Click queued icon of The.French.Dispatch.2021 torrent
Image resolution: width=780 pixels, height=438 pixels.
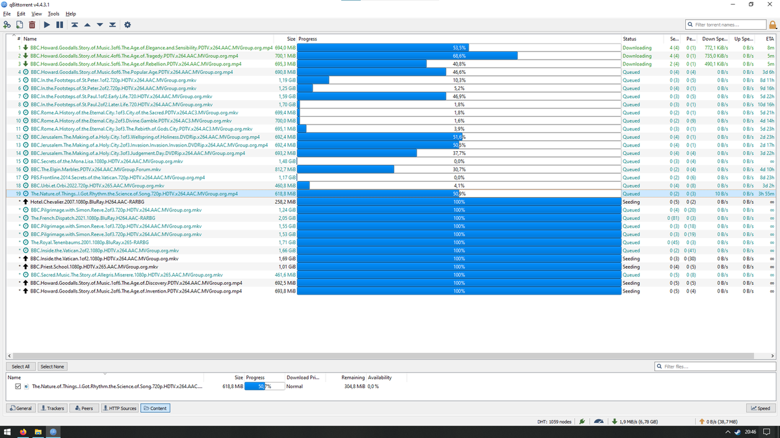(x=25, y=218)
